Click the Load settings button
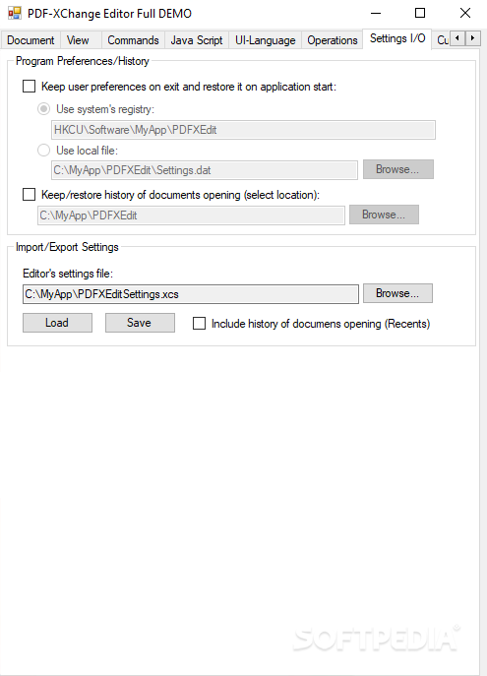The width and height of the screenshot is (487, 676). coord(57,323)
